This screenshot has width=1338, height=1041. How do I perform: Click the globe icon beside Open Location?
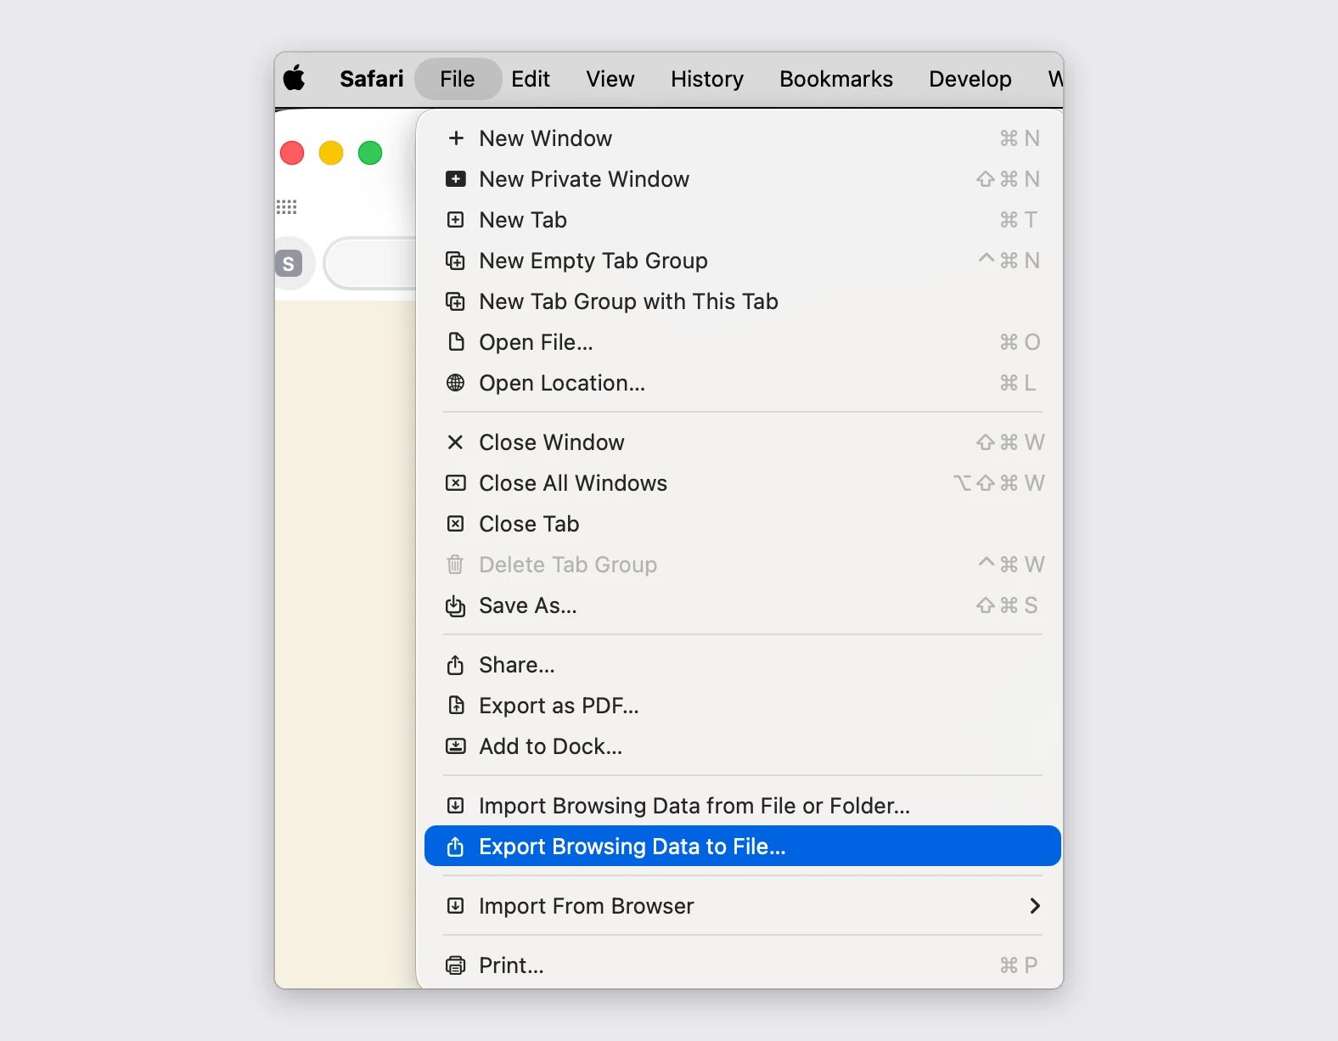(456, 383)
